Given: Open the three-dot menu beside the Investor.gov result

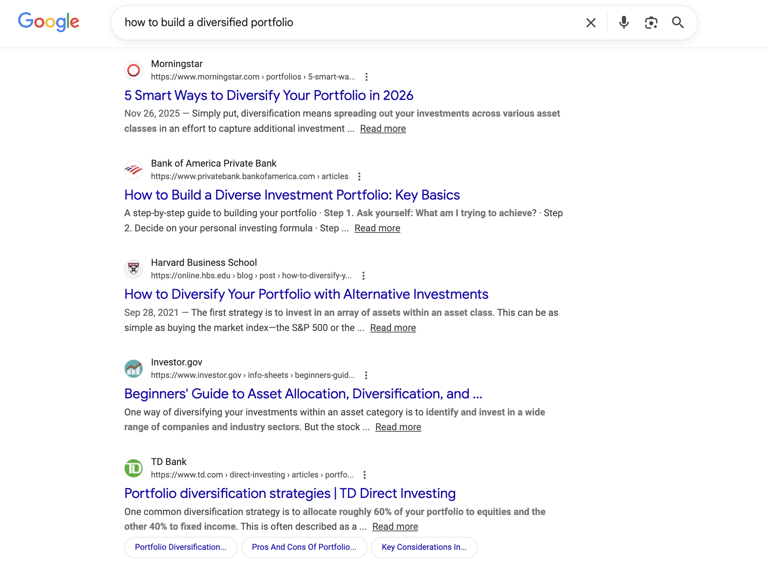Looking at the screenshot, I should click(x=366, y=375).
